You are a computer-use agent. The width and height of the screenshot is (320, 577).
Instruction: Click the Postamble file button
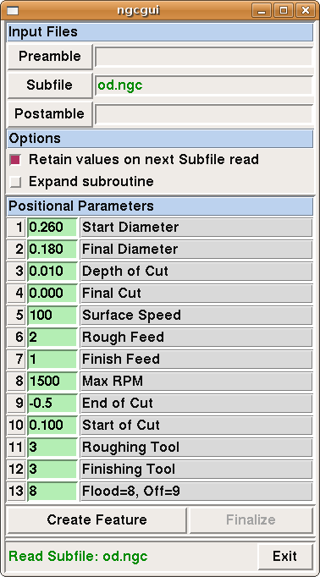coord(50,114)
